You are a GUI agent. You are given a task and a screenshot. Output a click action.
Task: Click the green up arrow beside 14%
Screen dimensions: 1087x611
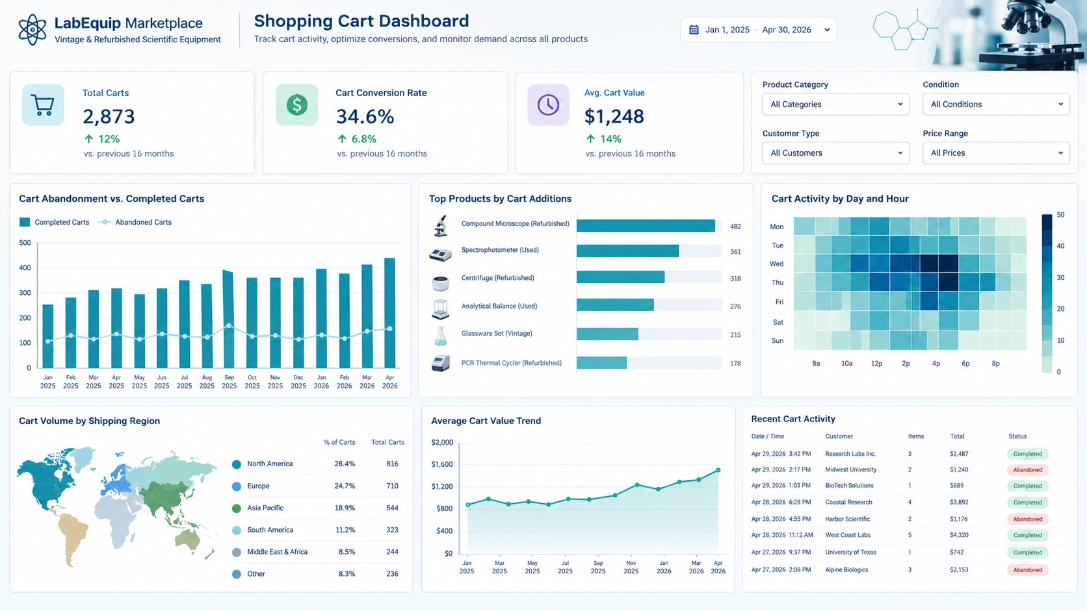(x=590, y=139)
